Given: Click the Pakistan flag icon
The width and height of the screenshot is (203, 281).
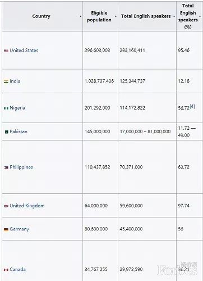Looking at the screenshot, I should tap(7, 132).
